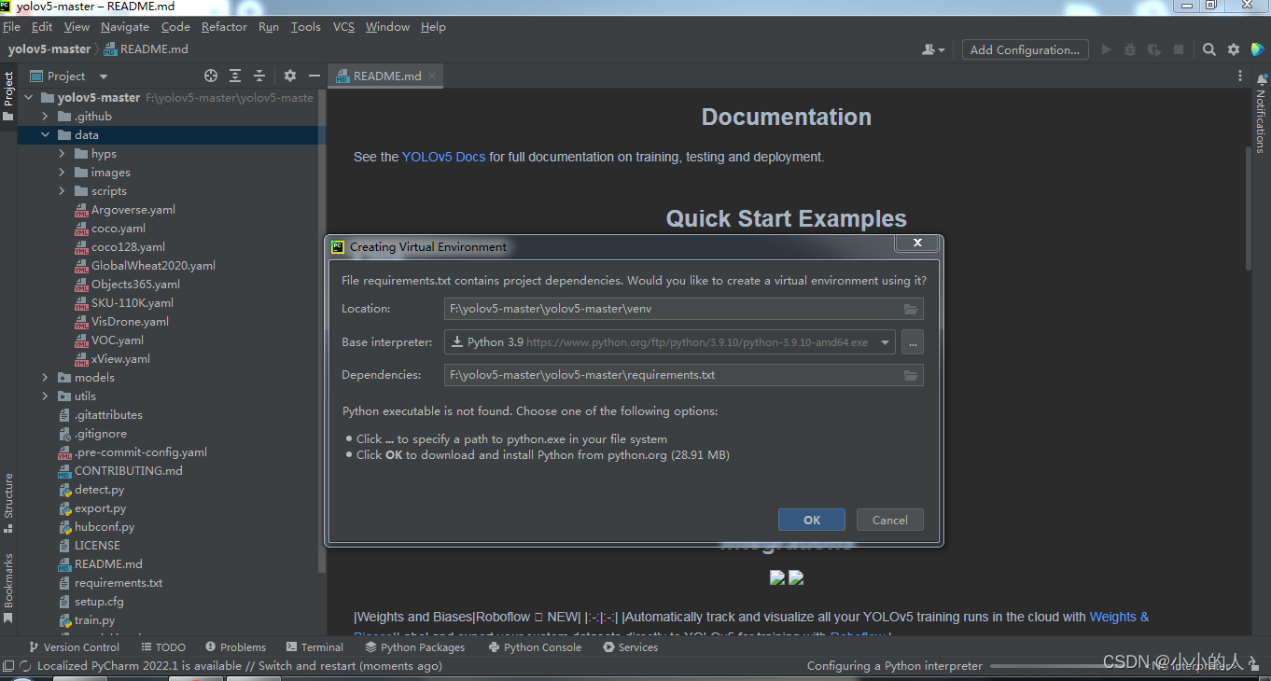Image resolution: width=1271 pixels, height=681 pixels.
Task: Open the Navigate menu
Action: click(x=125, y=27)
